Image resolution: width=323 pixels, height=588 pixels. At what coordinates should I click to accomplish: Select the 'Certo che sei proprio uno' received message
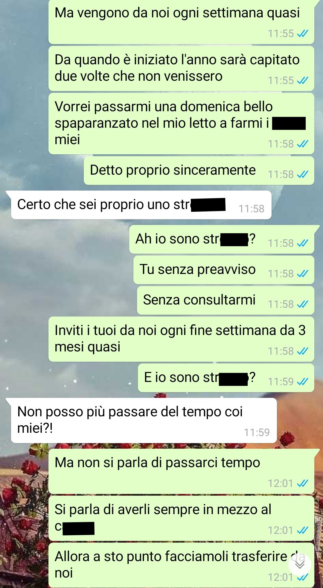coord(141,205)
